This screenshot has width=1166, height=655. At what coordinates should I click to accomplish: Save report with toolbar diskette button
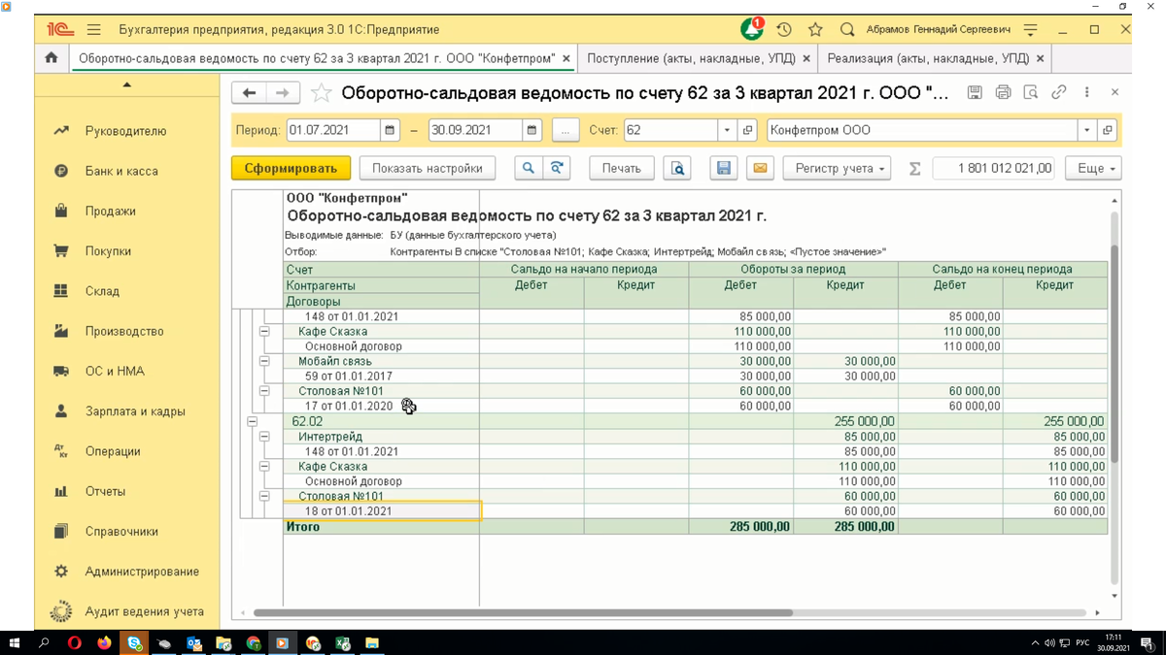(x=724, y=168)
